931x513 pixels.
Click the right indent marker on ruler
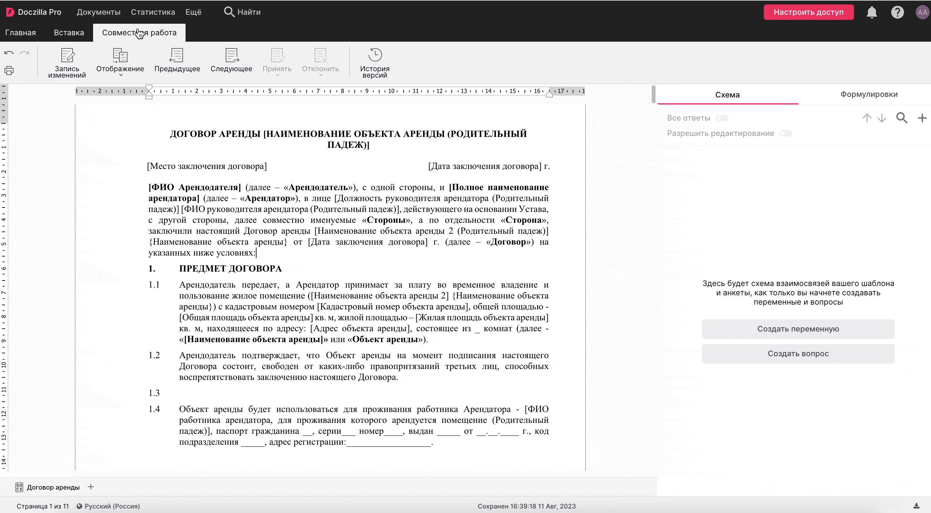549,94
